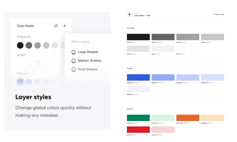Select the green Success 50 swatch

point(138,118)
